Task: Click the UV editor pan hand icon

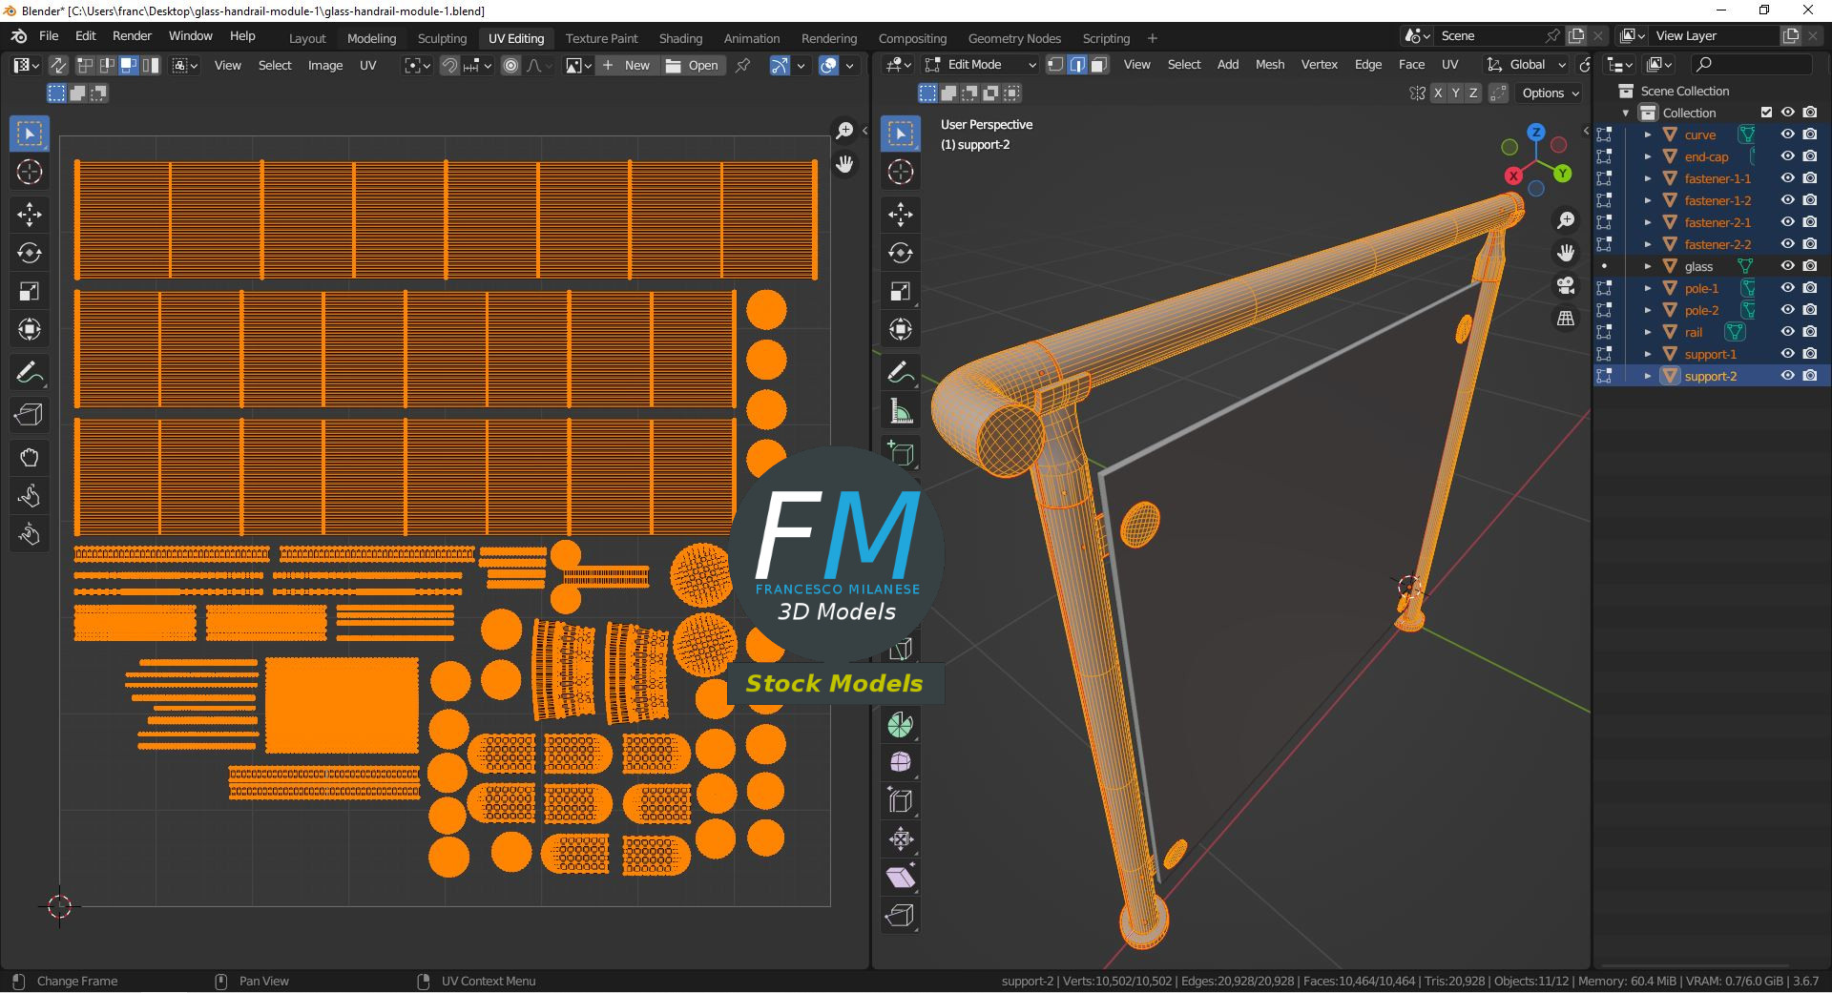Action: (844, 164)
